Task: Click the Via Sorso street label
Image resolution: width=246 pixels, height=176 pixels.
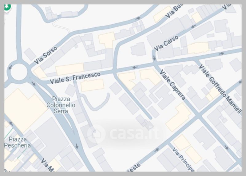Action: [x=46, y=55]
